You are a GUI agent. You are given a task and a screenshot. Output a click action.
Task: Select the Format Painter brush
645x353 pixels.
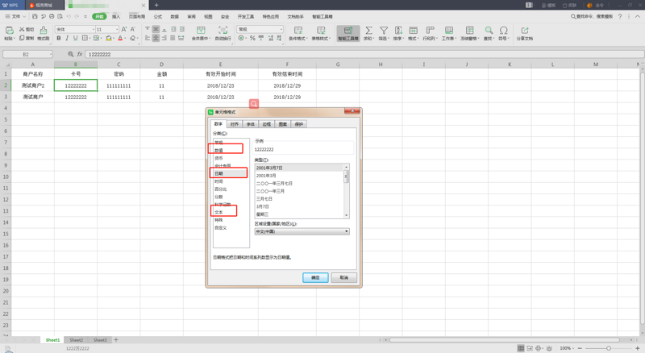pos(44,31)
